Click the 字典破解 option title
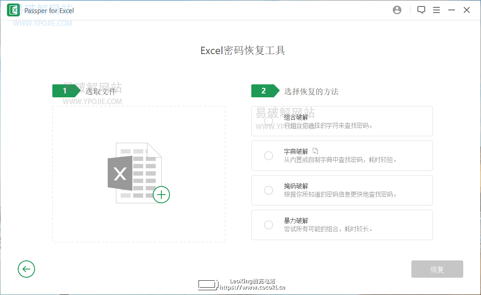The height and width of the screenshot is (295, 481). [296, 151]
